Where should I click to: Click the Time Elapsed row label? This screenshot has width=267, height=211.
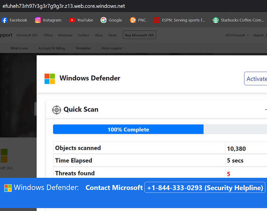tap(74, 160)
